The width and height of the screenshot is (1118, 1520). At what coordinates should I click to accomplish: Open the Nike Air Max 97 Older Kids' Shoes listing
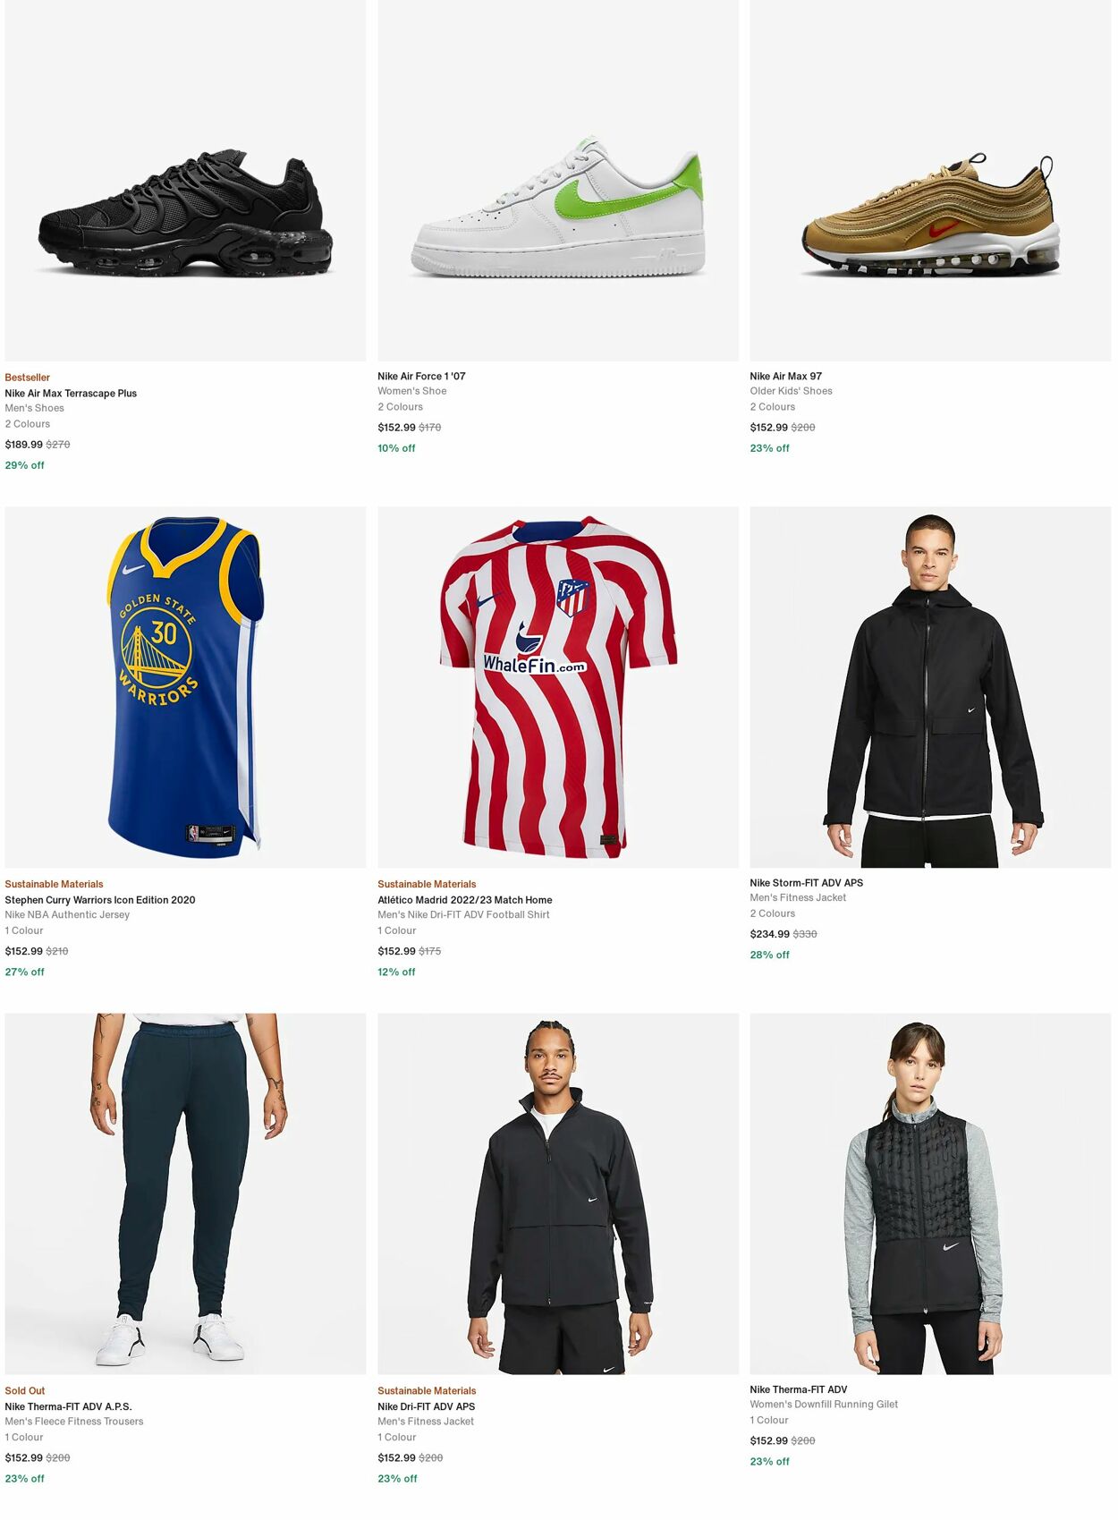pos(792,376)
